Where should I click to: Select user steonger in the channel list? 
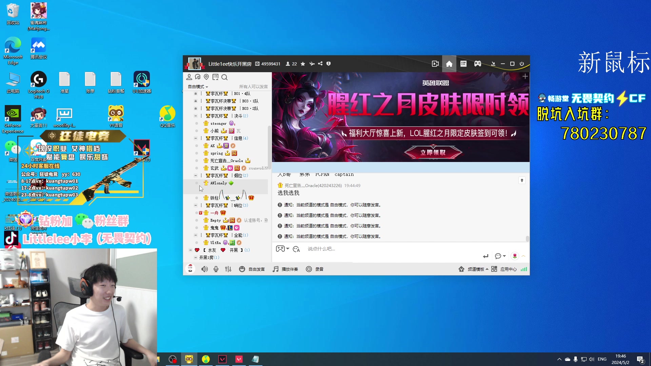(218, 123)
